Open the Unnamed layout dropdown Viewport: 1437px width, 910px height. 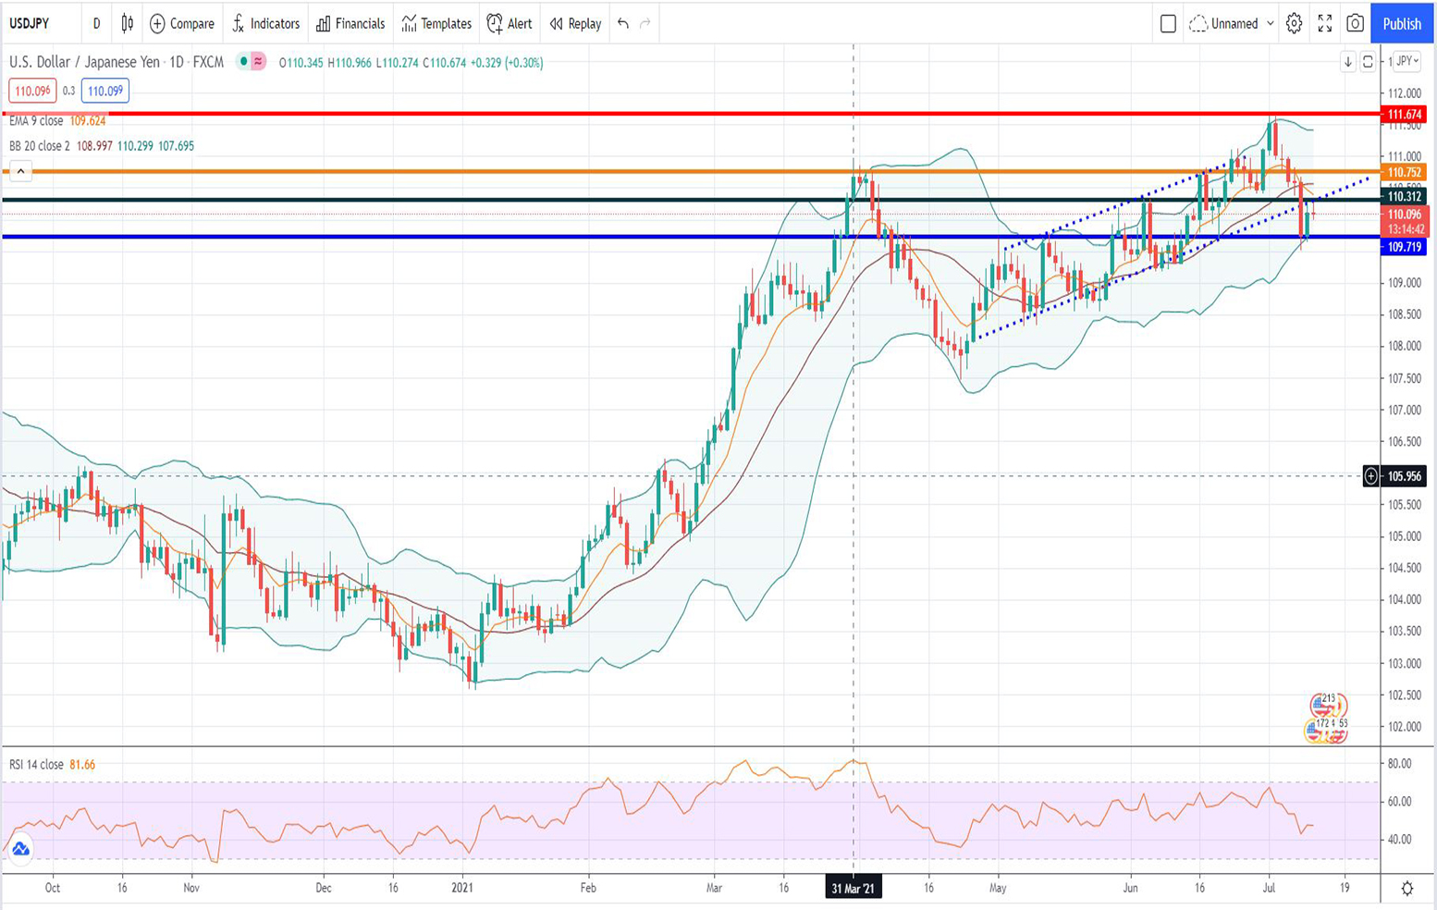[1234, 24]
